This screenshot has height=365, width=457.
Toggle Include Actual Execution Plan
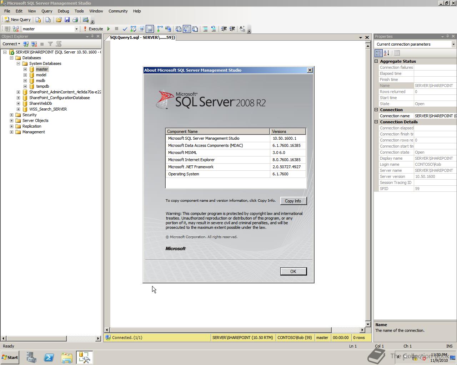click(160, 29)
